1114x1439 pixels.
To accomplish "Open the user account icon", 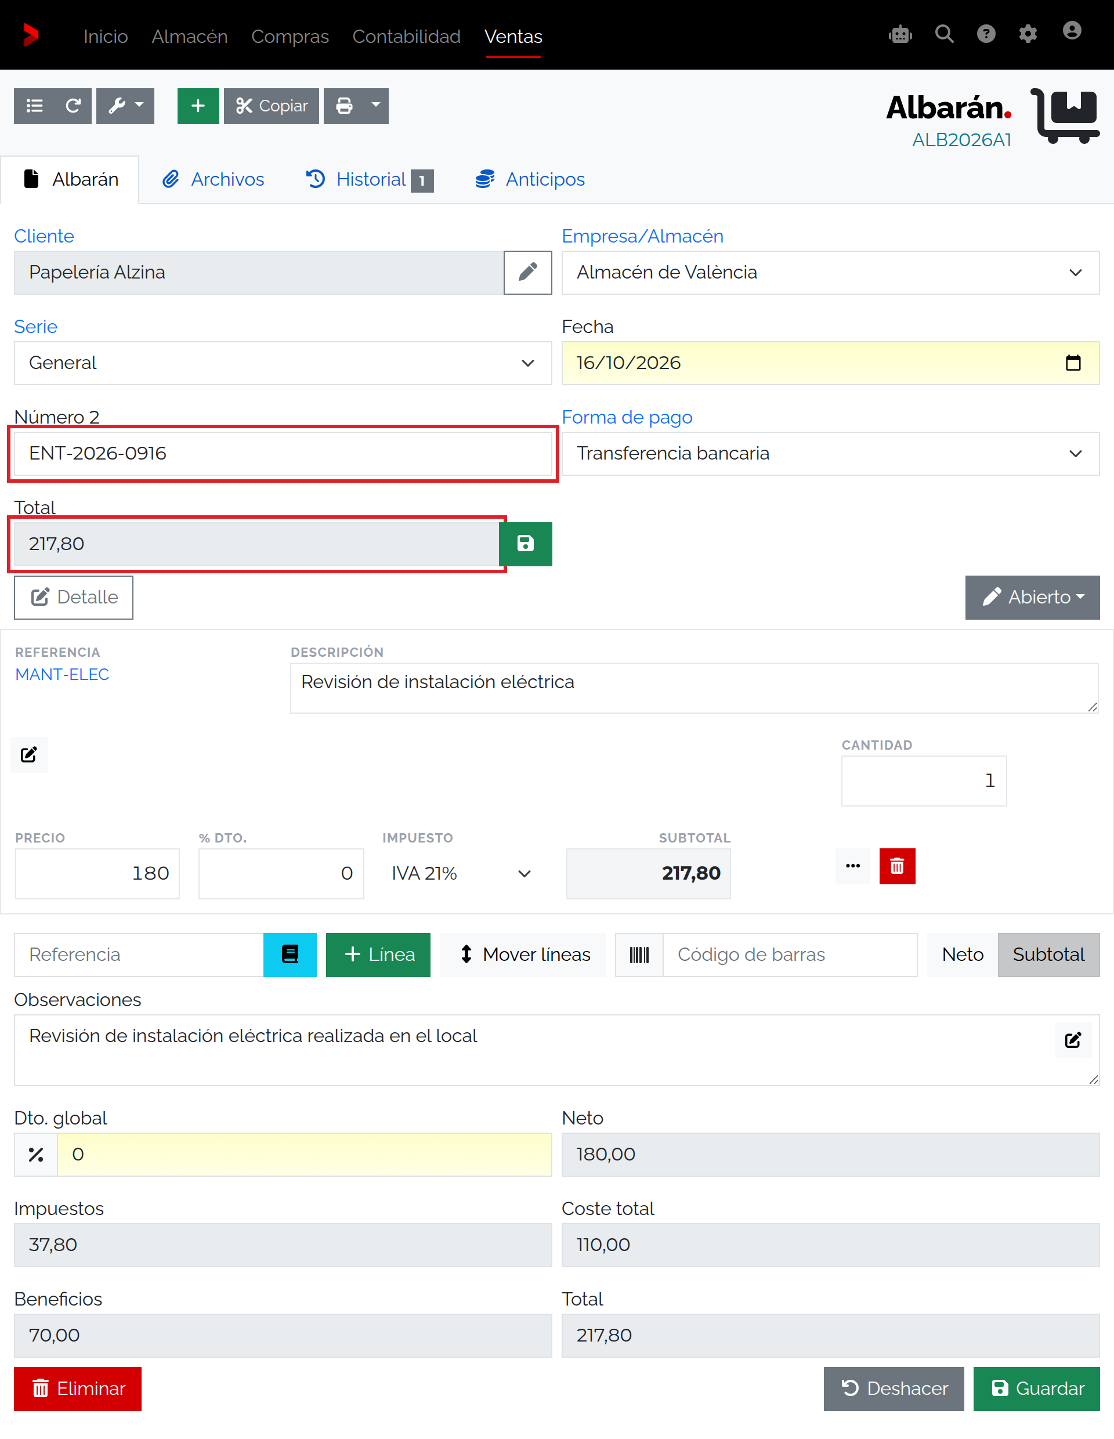I will click(1072, 31).
